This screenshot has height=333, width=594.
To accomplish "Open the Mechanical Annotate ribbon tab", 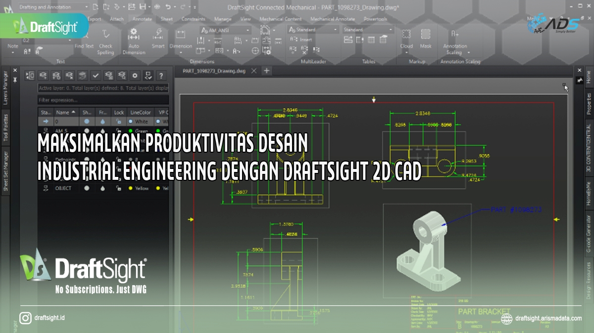I will (x=332, y=19).
